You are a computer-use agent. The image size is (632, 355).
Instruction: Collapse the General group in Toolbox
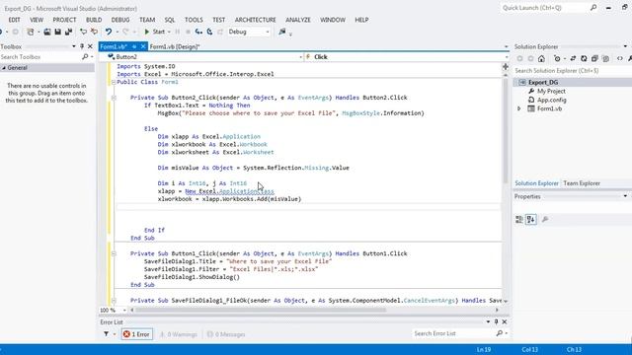4,68
